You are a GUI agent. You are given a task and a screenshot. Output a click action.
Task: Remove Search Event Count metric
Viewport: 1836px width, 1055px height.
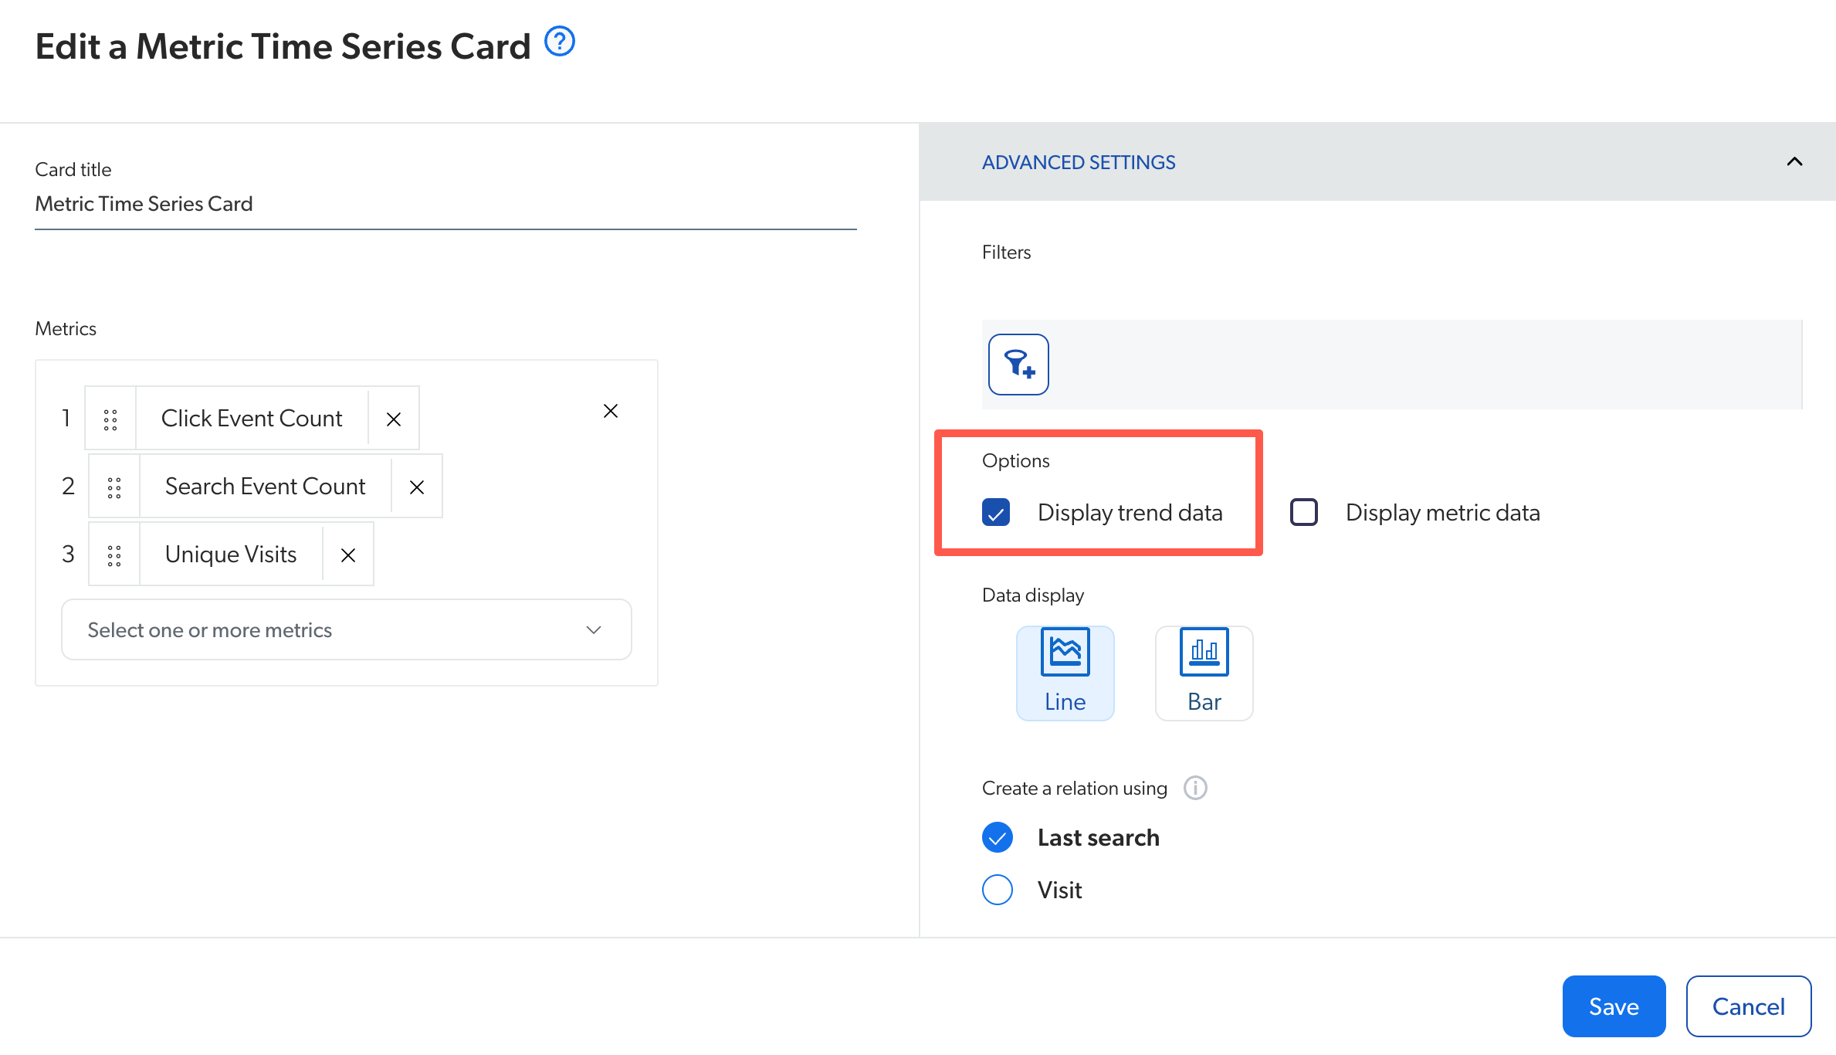pyautogui.click(x=416, y=486)
